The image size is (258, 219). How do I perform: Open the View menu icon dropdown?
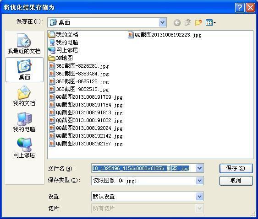(x=211, y=22)
